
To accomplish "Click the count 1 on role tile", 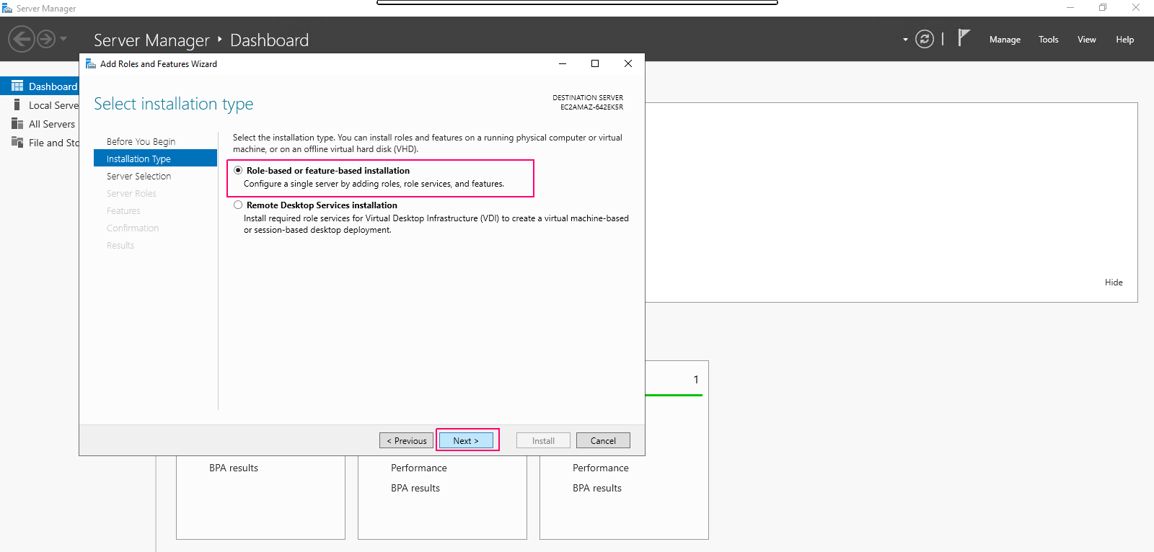I will click(696, 380).
